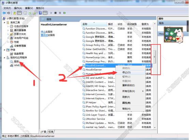The image size is (189, 140).
Task: Choose 停止(O) in the context menu
Action: point(130,72)
